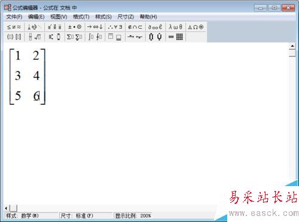This screenshot has width=299, height=222.
Task: Click the vertical scrollbar up arrow
Action: tap(292, 46)
